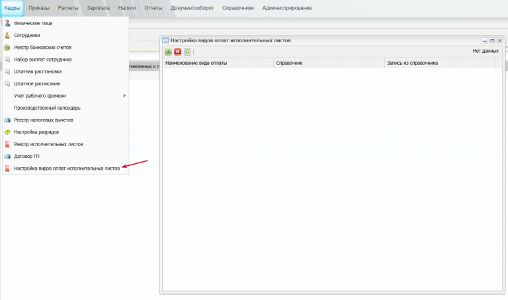Open the Расчеты menu

click(x=68, y=8)
